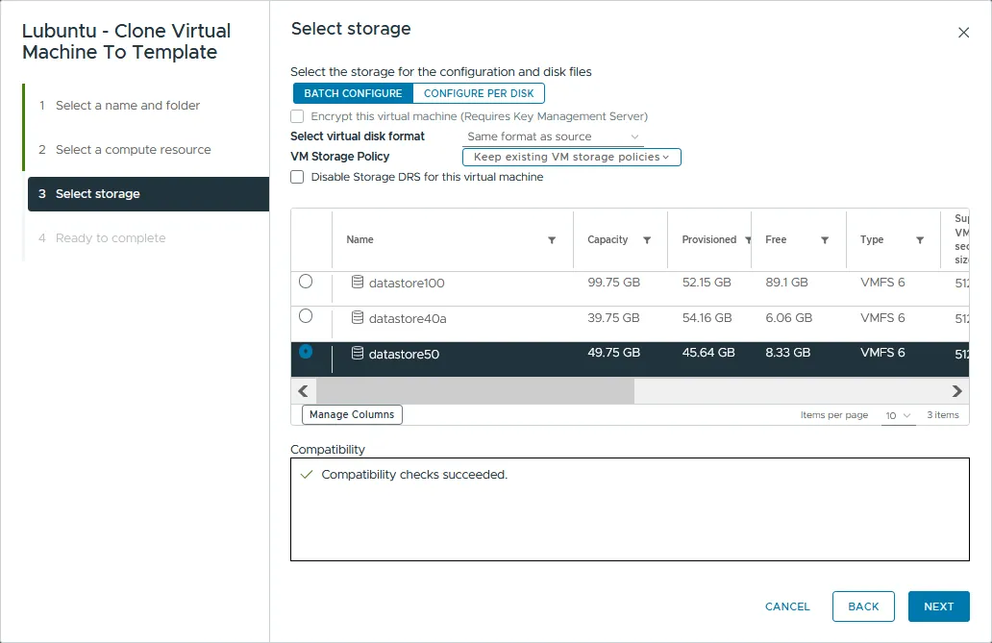Open the Items per page dropdown
The height and width of the screenshot is (643, 992).
[x=898, y=416]
